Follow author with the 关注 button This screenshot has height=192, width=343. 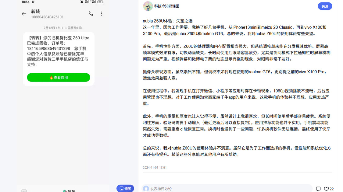(x=325, y=6)
